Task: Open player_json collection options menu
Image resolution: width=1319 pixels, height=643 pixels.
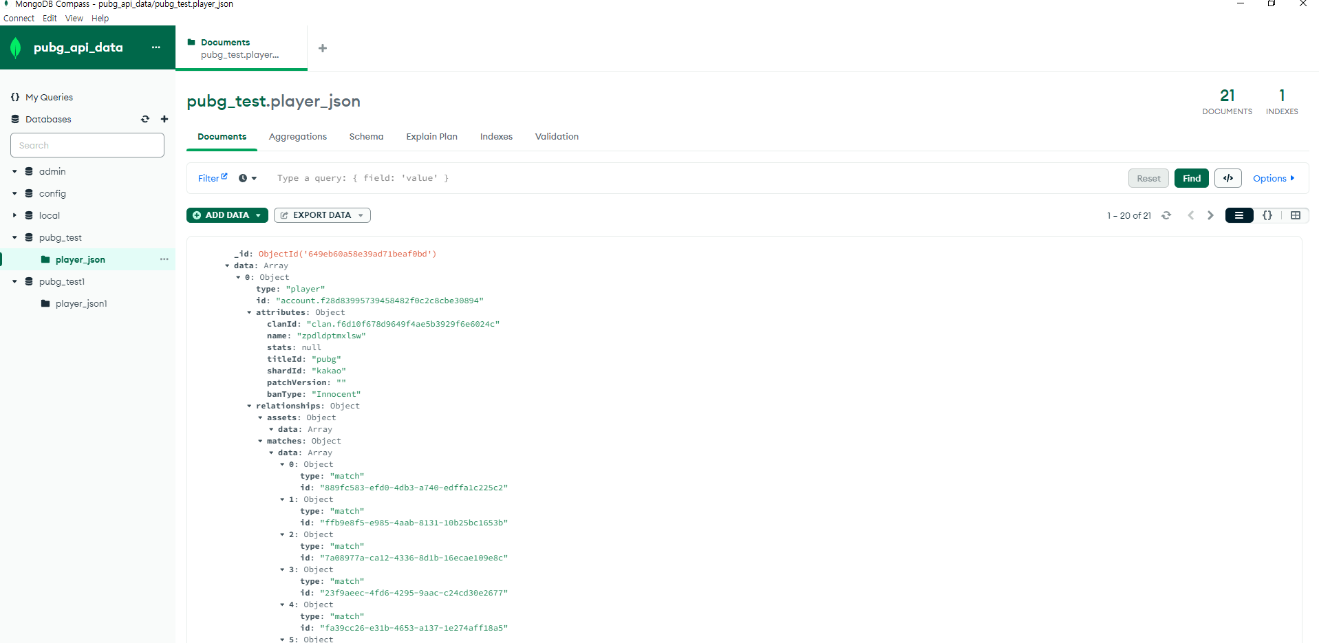Action: pos(164,259)
